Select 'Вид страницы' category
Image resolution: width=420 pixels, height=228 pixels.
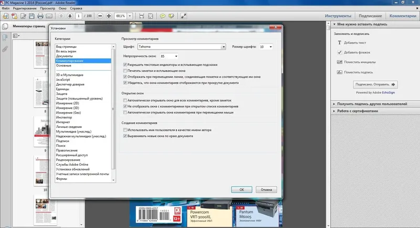66,47
